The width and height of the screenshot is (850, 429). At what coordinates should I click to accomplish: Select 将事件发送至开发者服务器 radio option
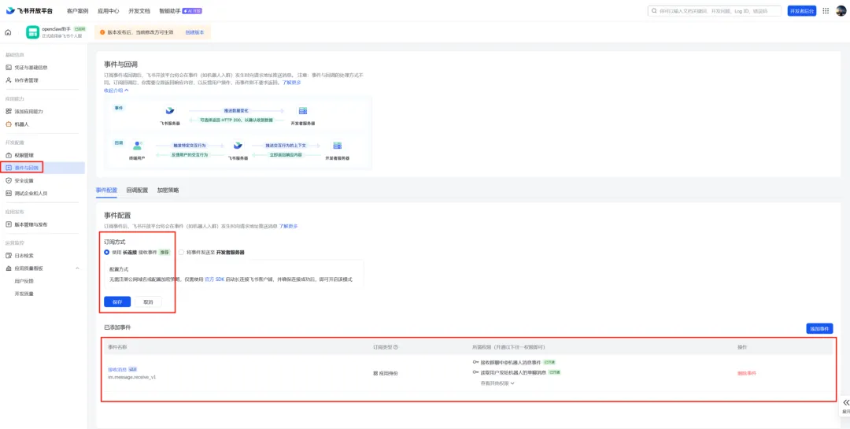click(x=181, y=252)
